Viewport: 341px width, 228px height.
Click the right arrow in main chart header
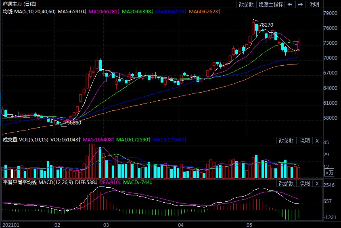click(300, 5)
